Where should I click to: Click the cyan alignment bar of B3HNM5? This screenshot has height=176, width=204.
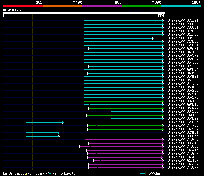point(43,137)
